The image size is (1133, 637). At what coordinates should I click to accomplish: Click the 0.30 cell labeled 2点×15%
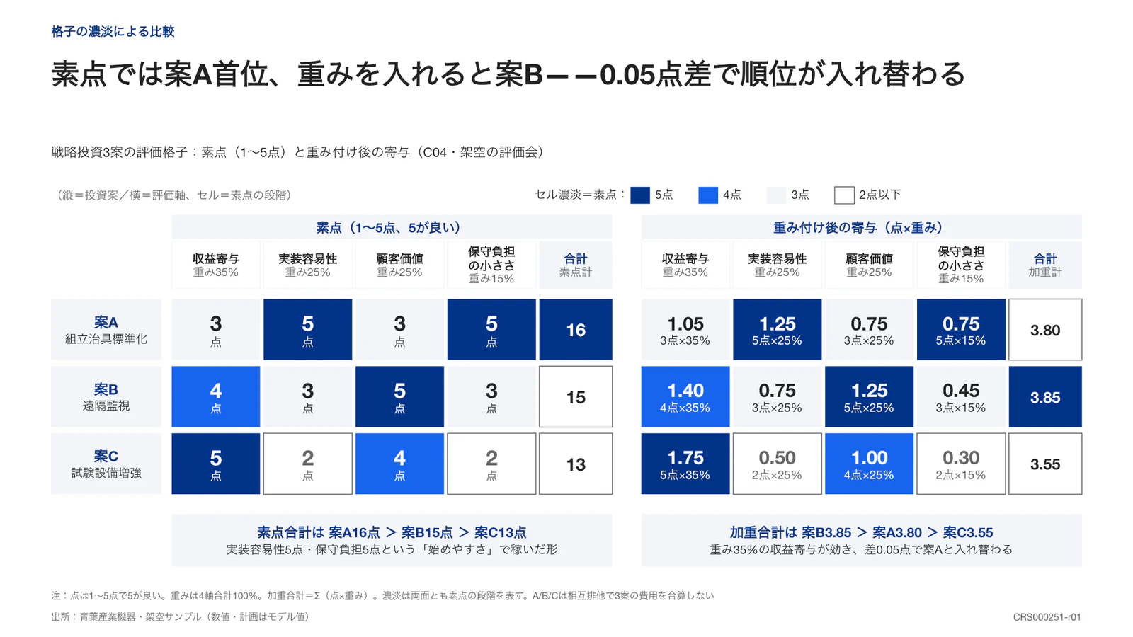(961, 464)
